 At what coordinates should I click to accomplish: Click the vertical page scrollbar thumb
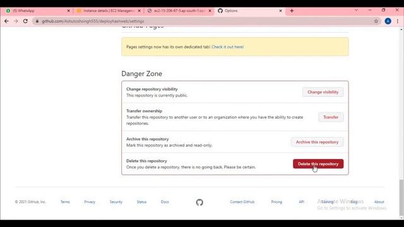tap(401, 198)
